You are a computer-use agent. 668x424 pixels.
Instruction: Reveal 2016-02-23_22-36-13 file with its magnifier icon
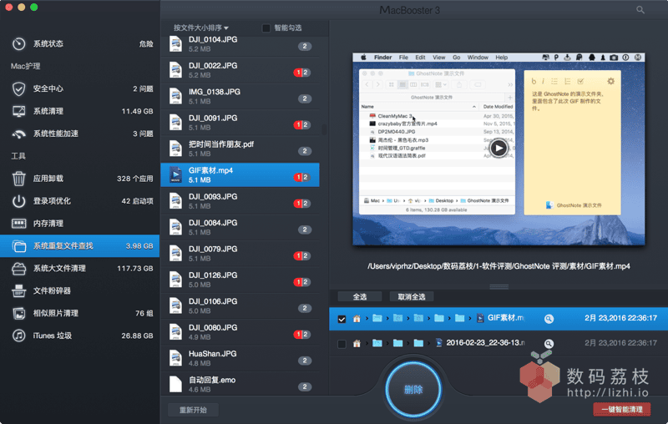click(549, 343)
